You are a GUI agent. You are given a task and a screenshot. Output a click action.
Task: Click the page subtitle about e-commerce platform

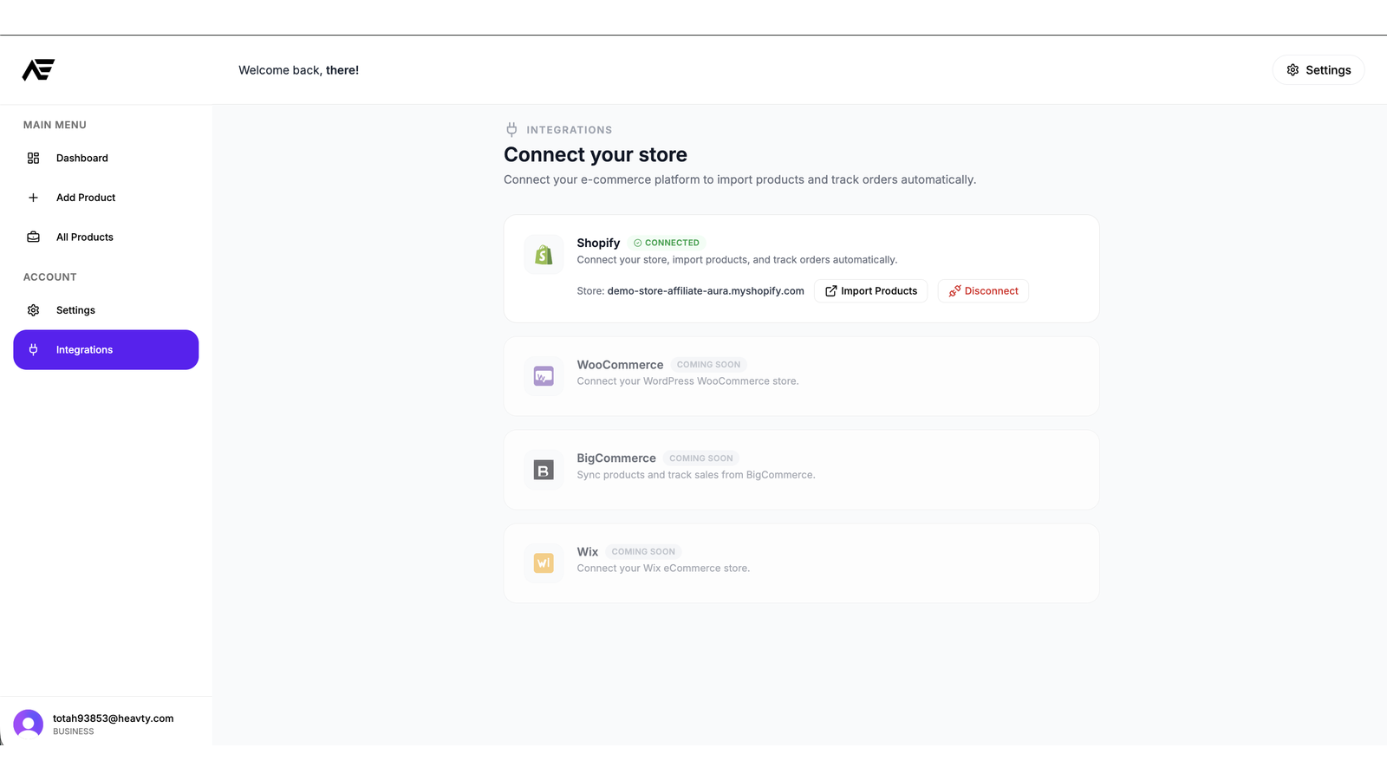(739, 179)
